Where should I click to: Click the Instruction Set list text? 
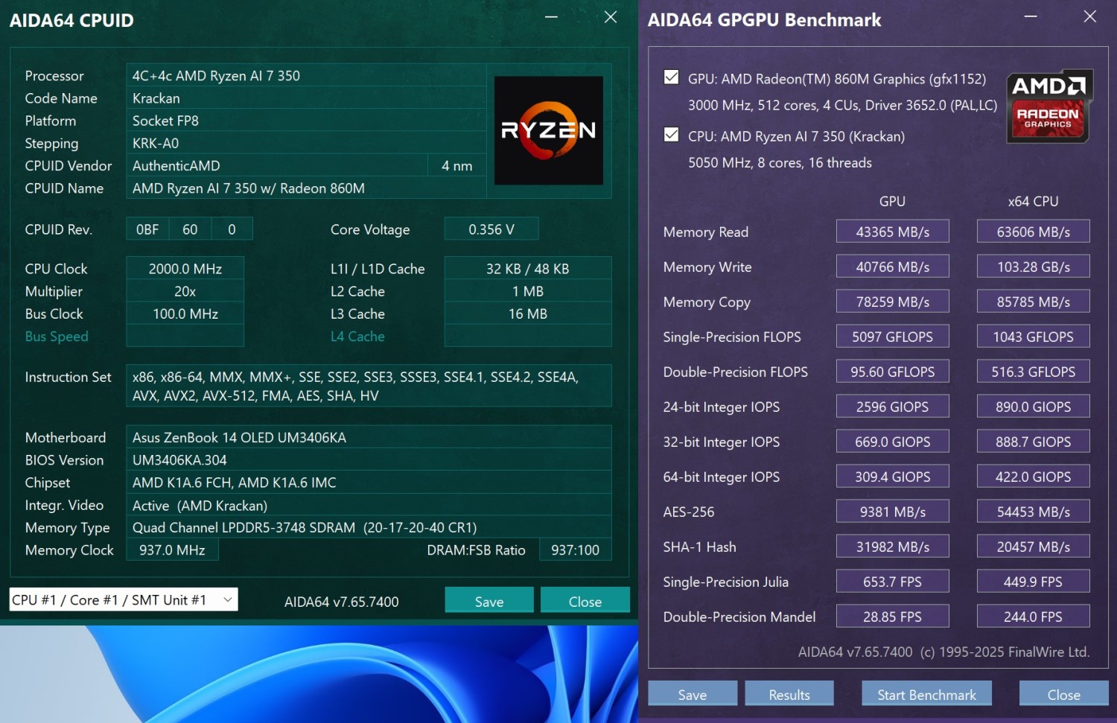369,386
